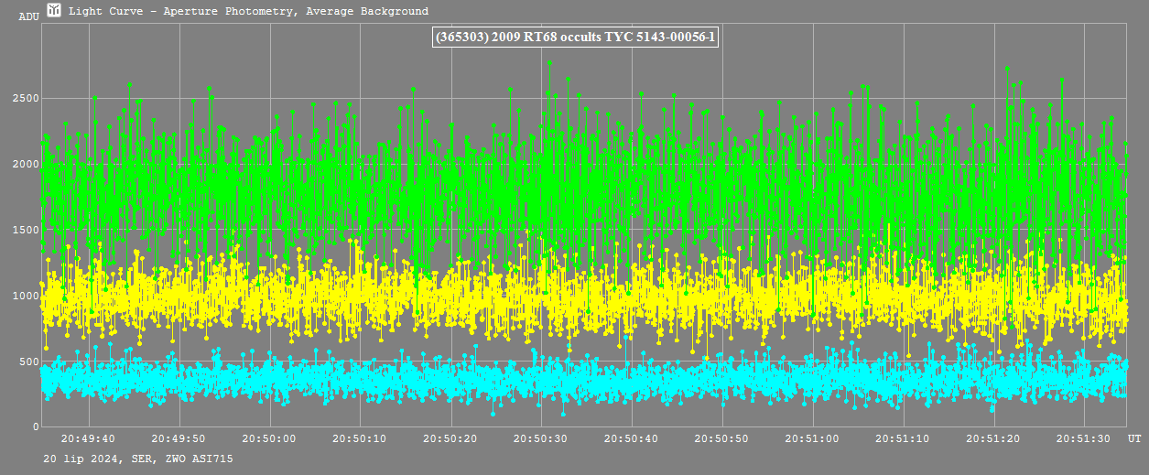Click the 1500 ADU axis value
The height and width of the screenshot is (475, 1149).
[x=25, y=230]
